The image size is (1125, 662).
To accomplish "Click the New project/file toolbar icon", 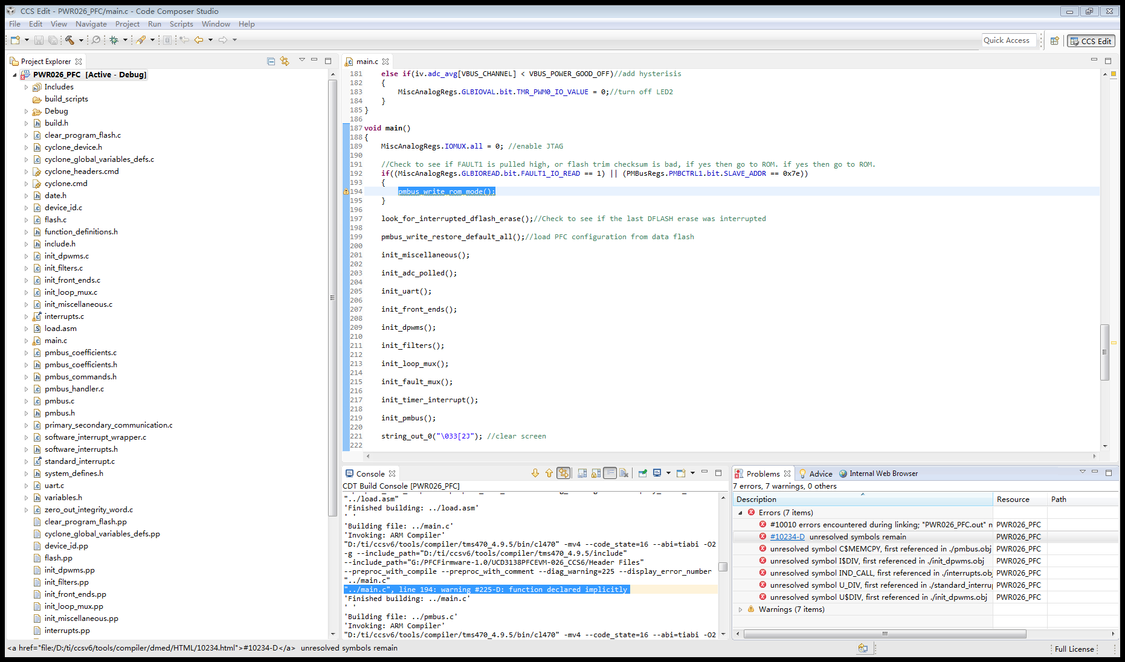I will click(x=15, y=40).
